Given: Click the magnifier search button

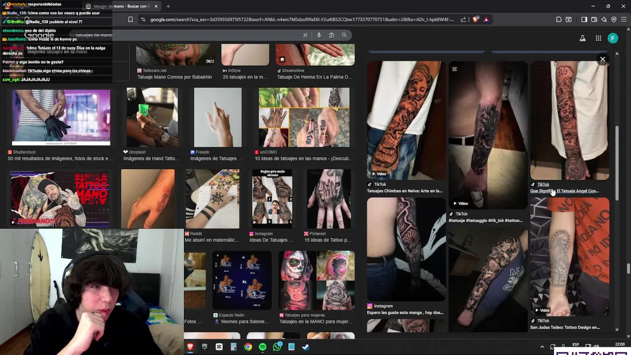Looking at the screenshot, I should click(x=344, y=35).
